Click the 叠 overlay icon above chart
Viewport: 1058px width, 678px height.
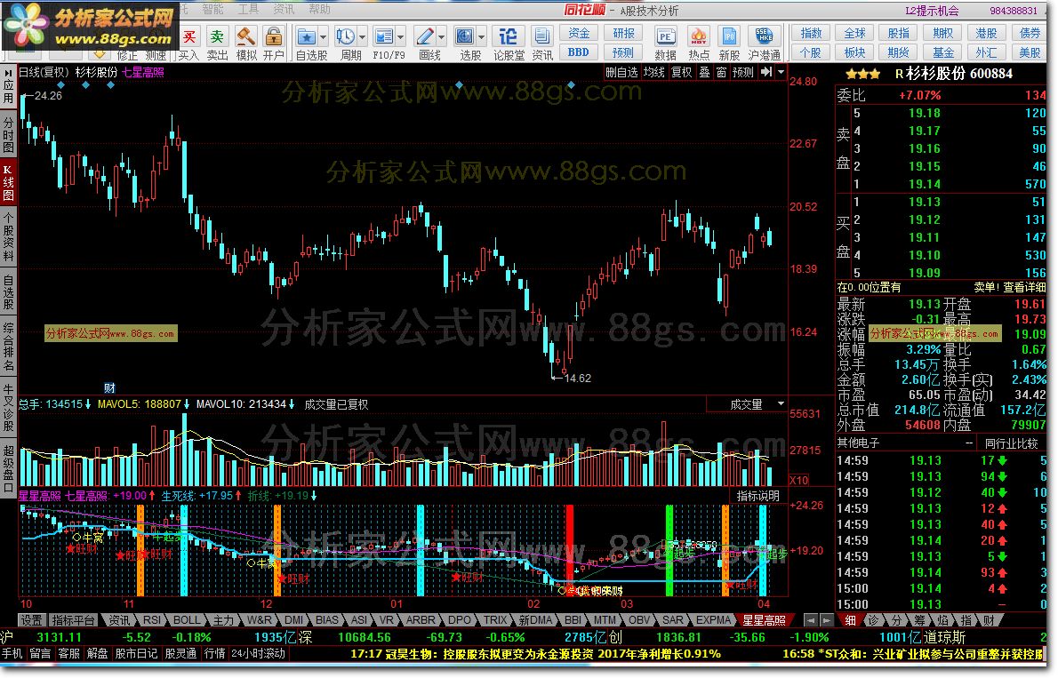point(704,71)
